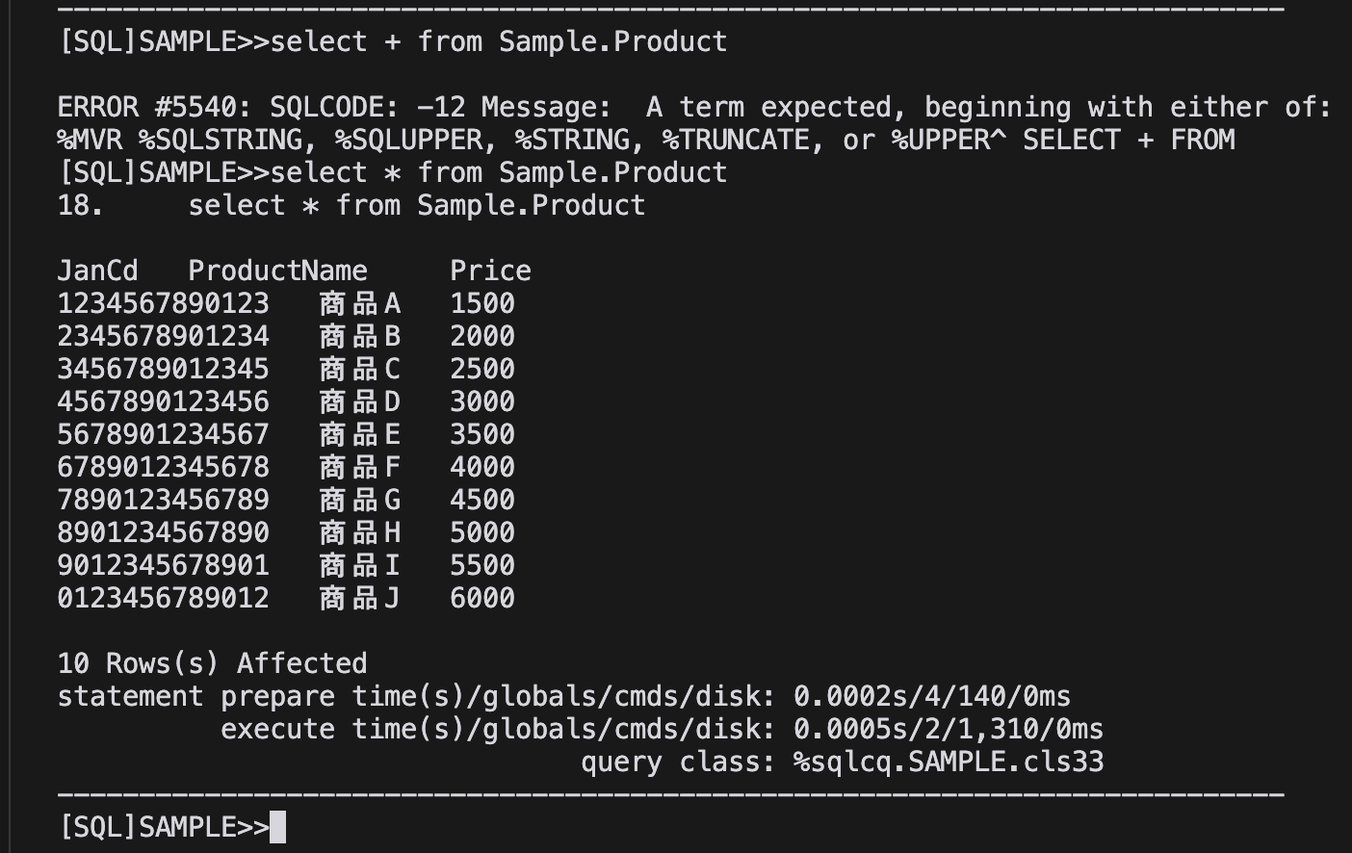
Task: Click the price value 5500
Action: pos(482,565)
